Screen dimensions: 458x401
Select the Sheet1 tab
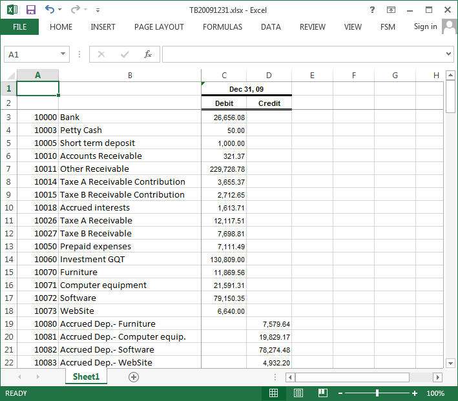[x=86, y=376]
